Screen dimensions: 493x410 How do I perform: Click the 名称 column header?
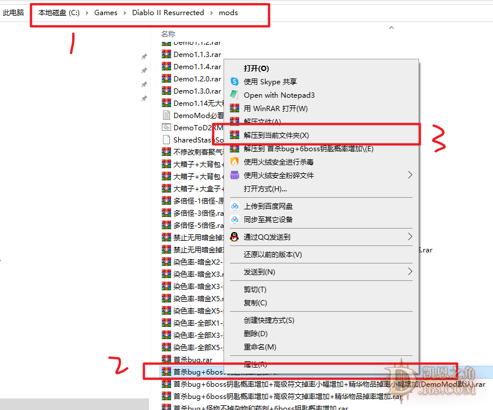click(x=168, y=34)
